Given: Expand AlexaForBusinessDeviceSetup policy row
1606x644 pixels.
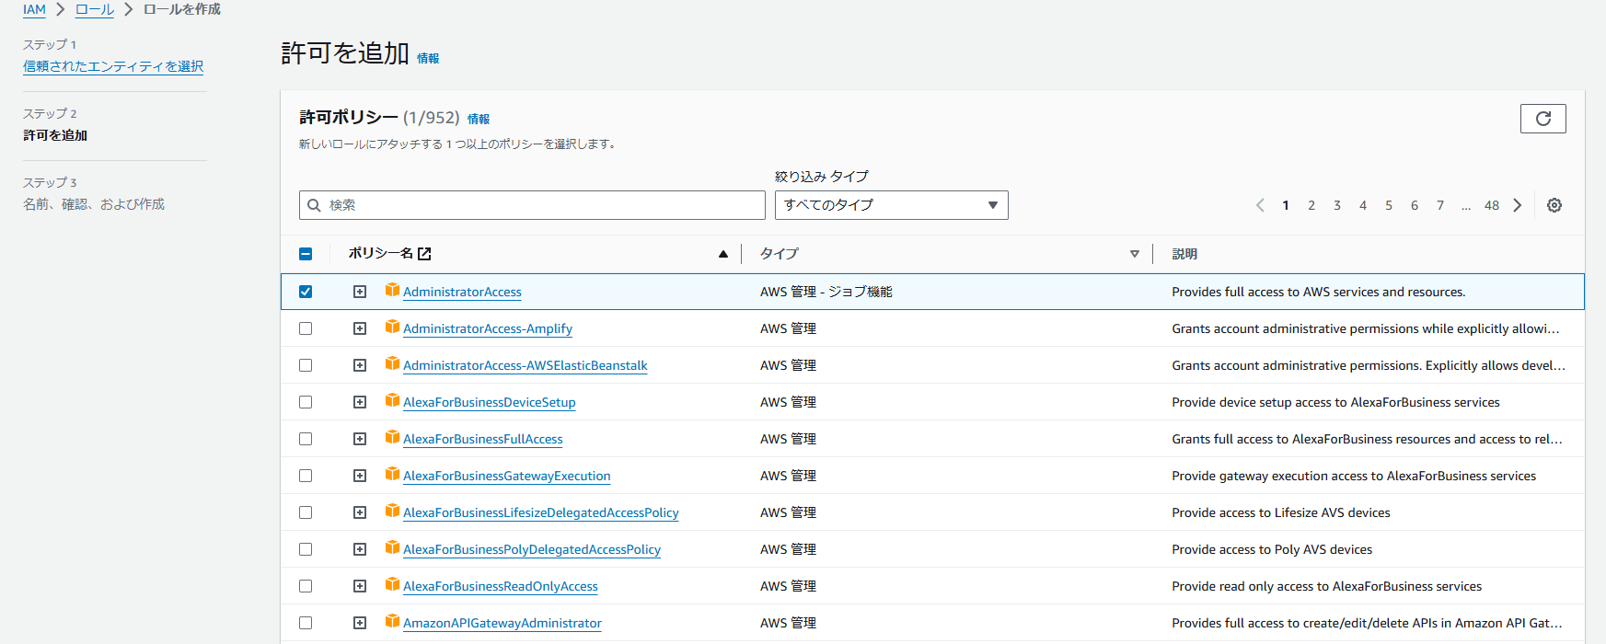Looking at the screenshot, I should [360, 402].
